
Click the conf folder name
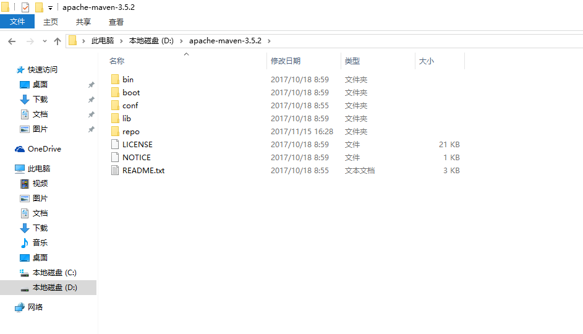(130, 105)
